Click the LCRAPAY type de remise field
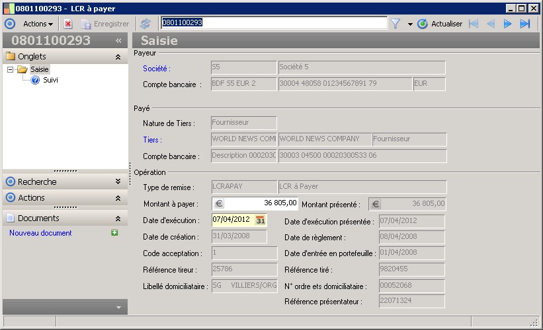 244,187
